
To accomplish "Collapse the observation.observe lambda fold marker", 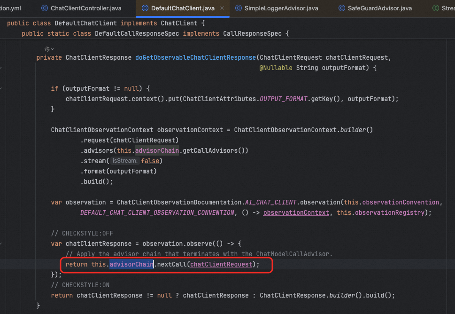I will [x=1, y=243].
